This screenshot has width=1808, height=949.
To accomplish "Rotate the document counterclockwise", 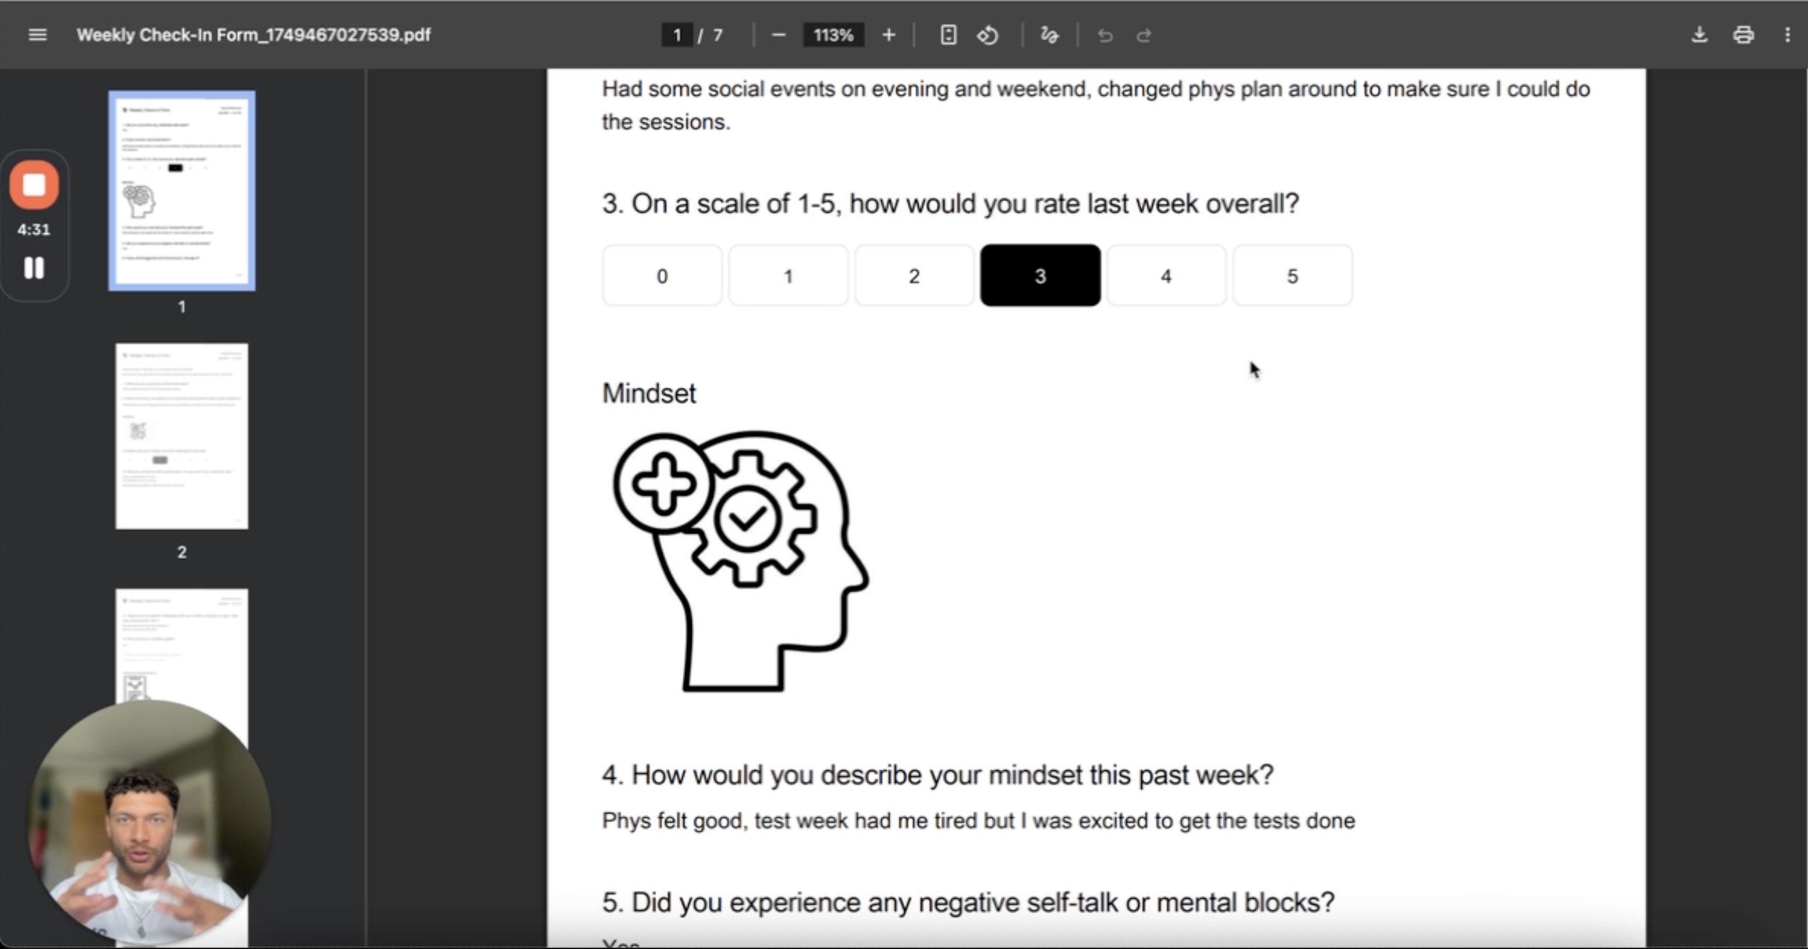I will [x=988, y=35].
